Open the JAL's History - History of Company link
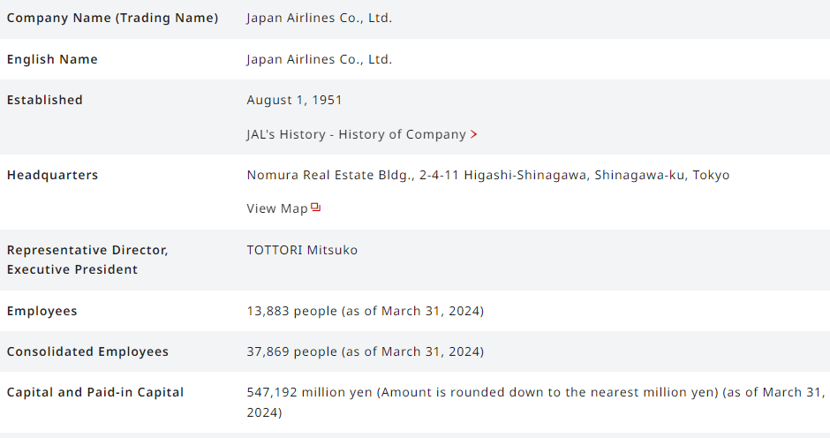Viewport: 830px width, 438px height. (356, 135)
